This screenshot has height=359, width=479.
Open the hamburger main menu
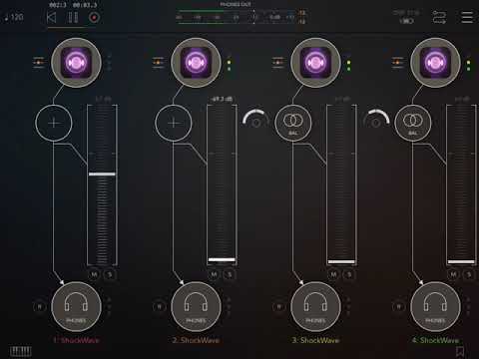coord(467,17)
